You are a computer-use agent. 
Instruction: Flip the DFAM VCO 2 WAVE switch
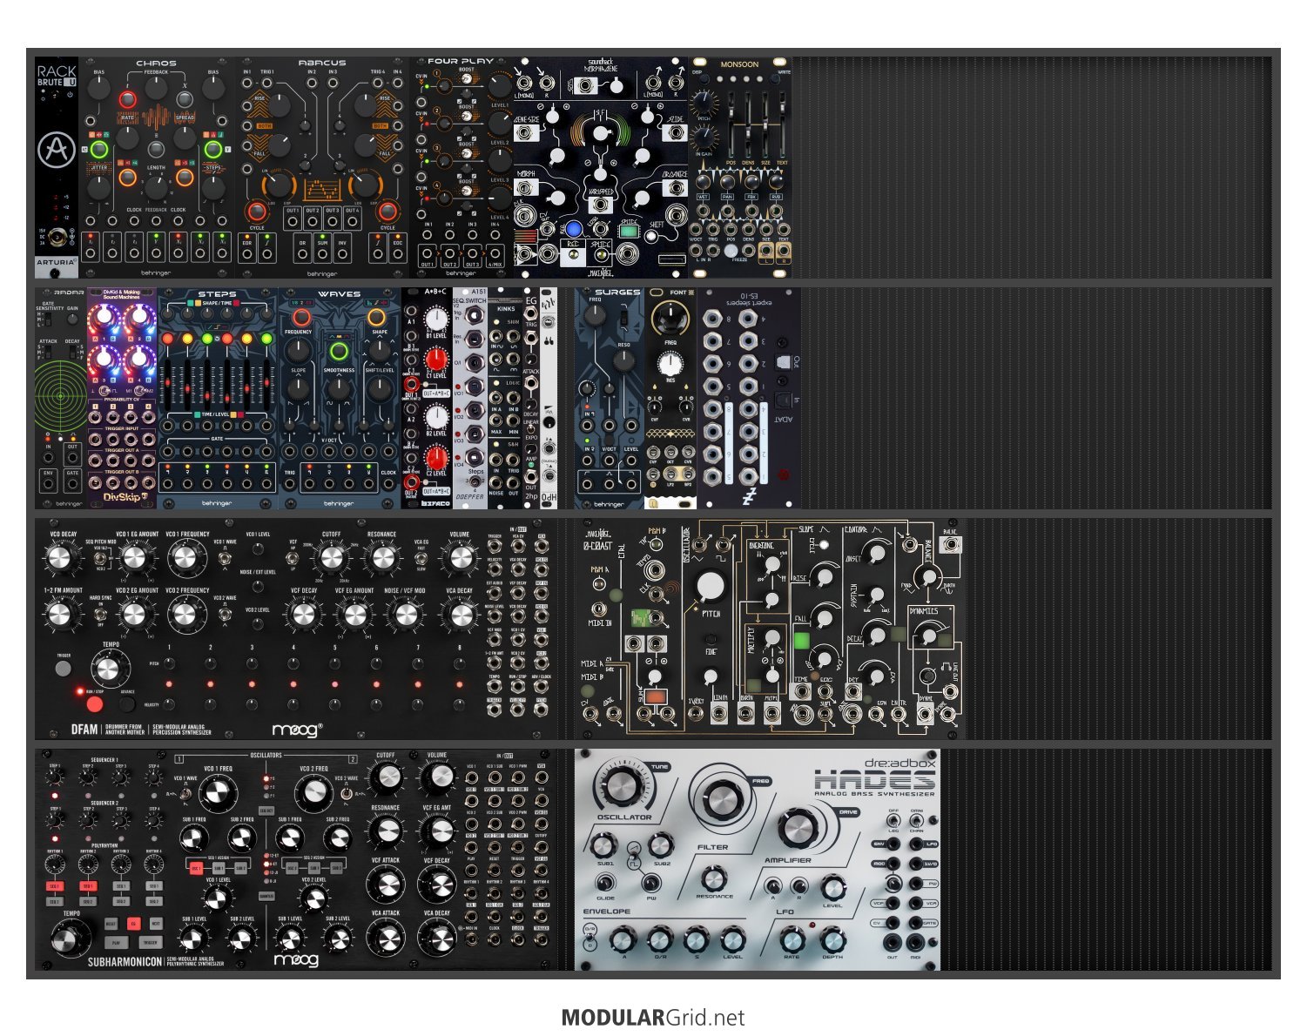pyautogui.click(x=225, y=616)
